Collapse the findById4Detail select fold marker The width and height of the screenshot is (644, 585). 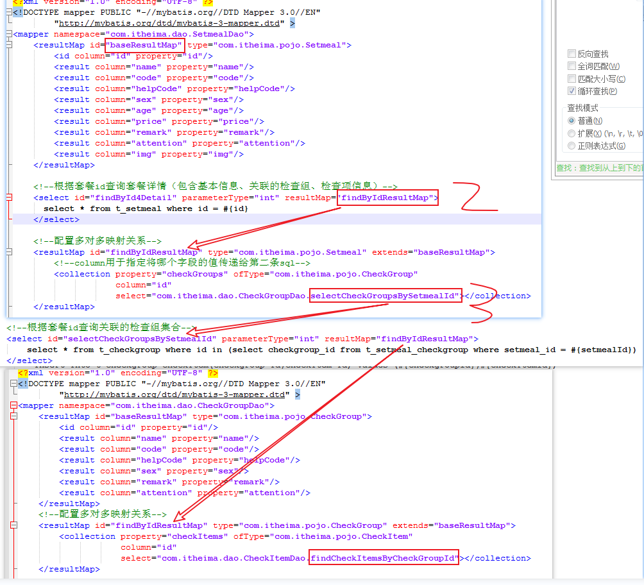click(9, 198)
